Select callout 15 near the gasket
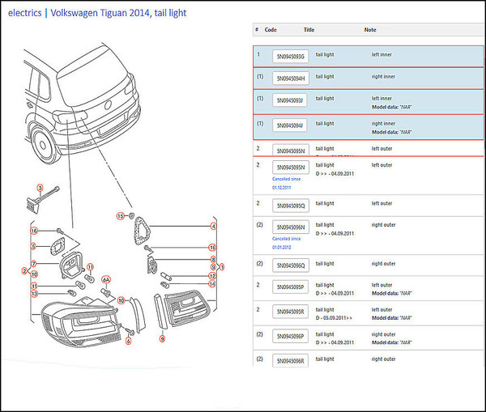 tap(119, 216)
